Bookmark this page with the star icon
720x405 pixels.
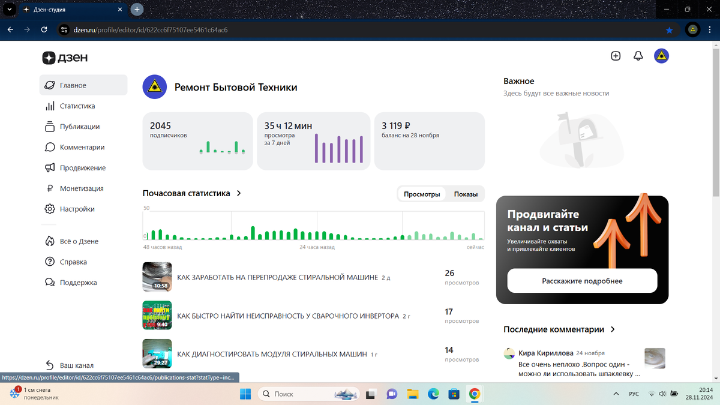coord(670,29)
